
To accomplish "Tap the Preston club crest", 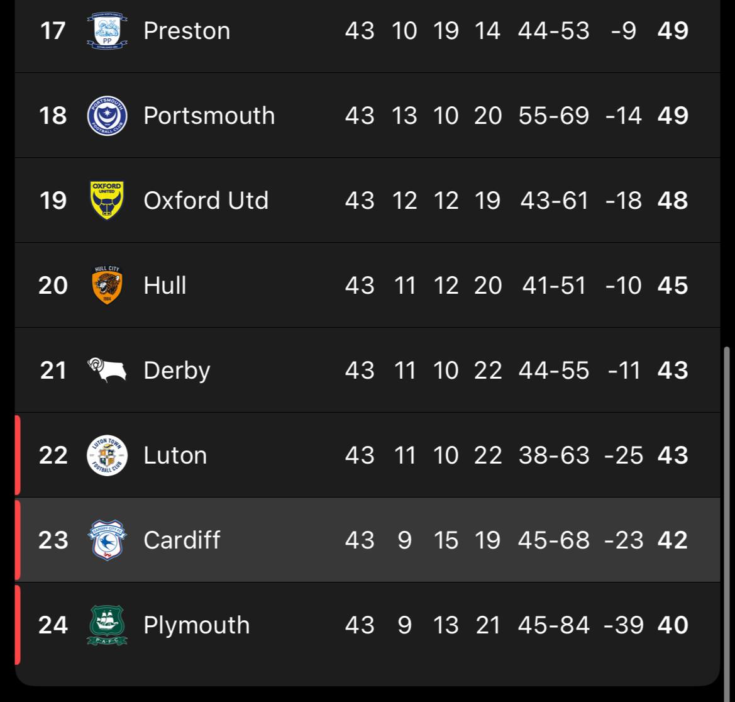I will point(107,30).
